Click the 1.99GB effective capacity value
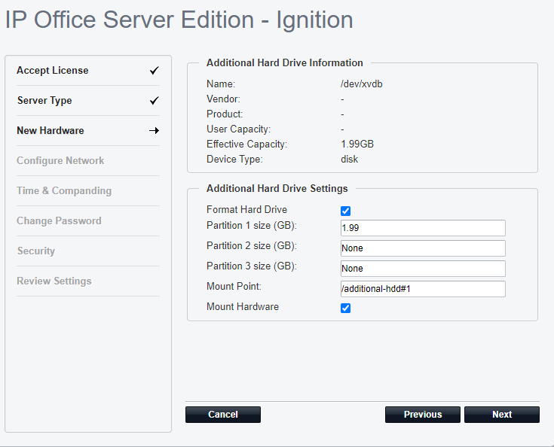 point(357,144)
